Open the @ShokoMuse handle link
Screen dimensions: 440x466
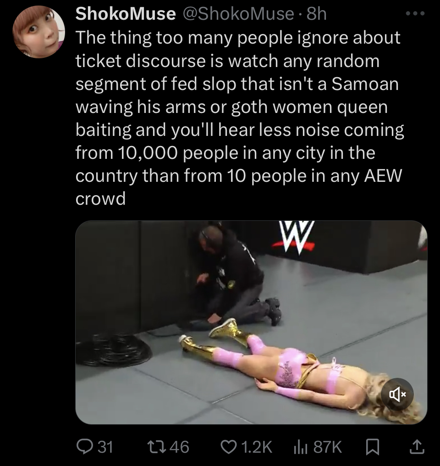238,14
